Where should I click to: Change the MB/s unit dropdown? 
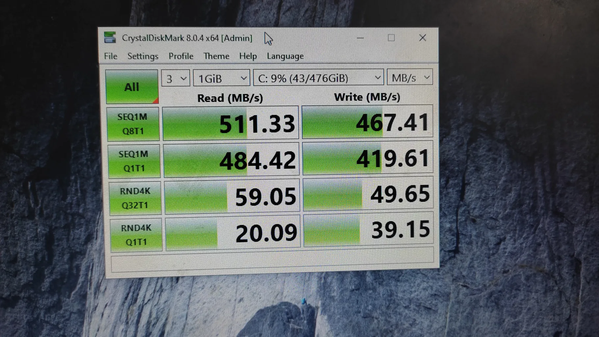[x=410, y=78]
